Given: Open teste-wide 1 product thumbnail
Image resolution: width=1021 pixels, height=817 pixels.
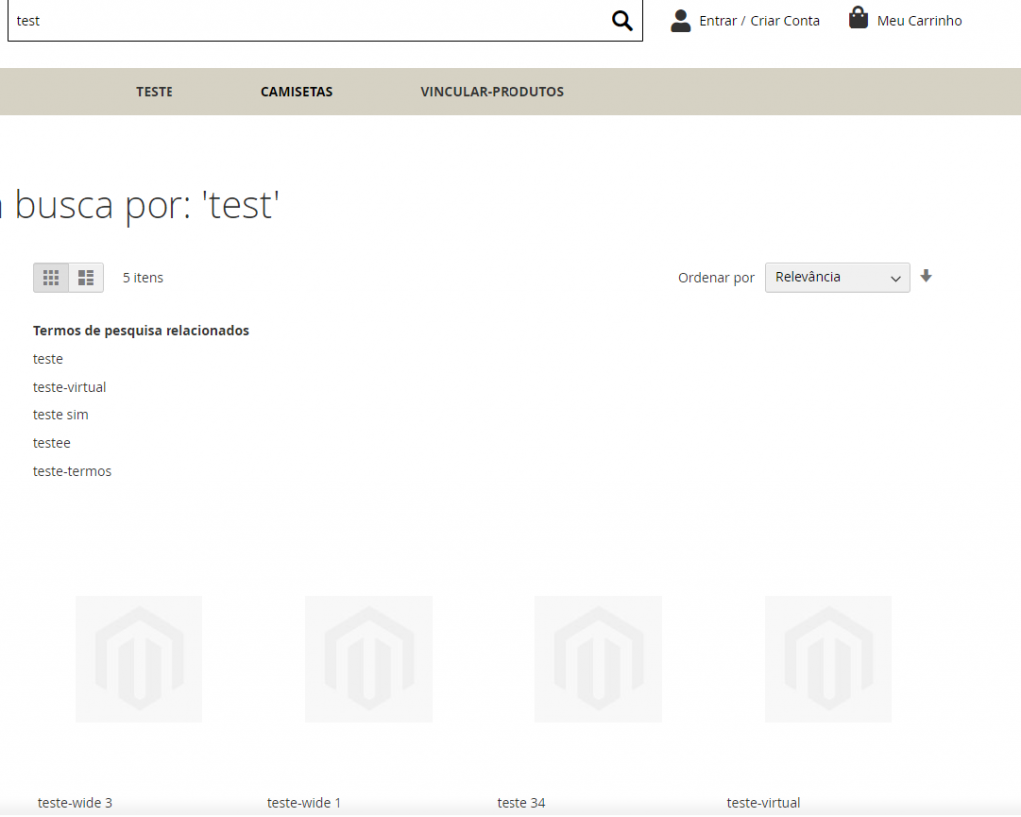Looking at the screenshot, I should point(369,659).
